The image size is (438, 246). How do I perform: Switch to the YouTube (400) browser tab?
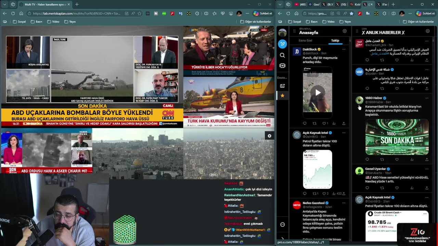pyautogui.click(x=300, y=4)
